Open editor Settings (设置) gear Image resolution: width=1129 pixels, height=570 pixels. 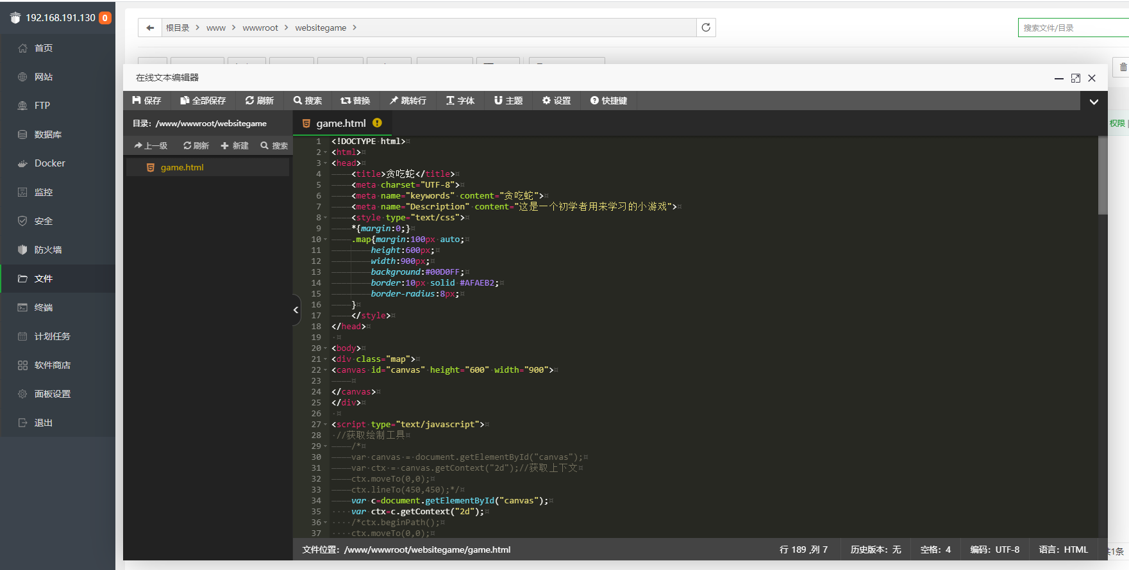click(x=556, y=101)
